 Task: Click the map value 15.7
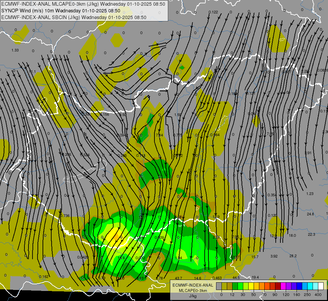pyautogui.click(x=255, y=257)
